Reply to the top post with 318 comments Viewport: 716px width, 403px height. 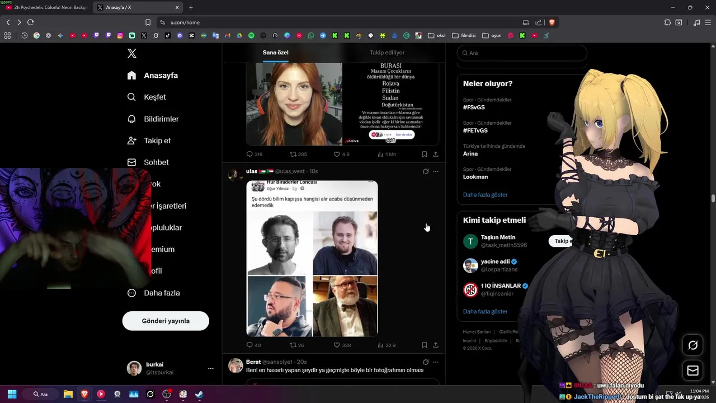point(255,154)
